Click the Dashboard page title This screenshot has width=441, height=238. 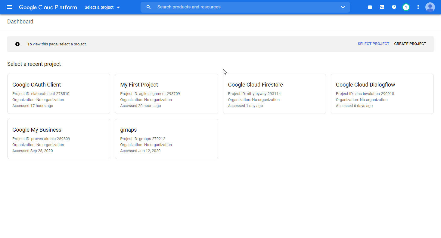[20, 21]
